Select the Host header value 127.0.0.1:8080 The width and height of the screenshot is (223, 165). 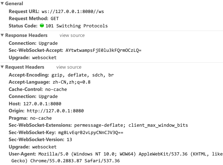[43, 103]
